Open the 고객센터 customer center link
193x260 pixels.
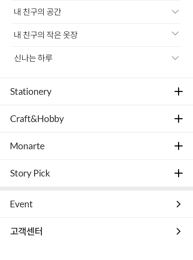click(26, 231)
